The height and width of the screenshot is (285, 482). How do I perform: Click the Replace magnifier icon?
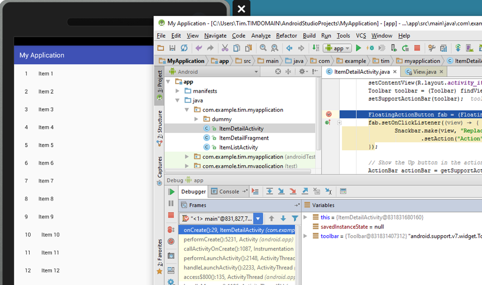click(274, 48)
